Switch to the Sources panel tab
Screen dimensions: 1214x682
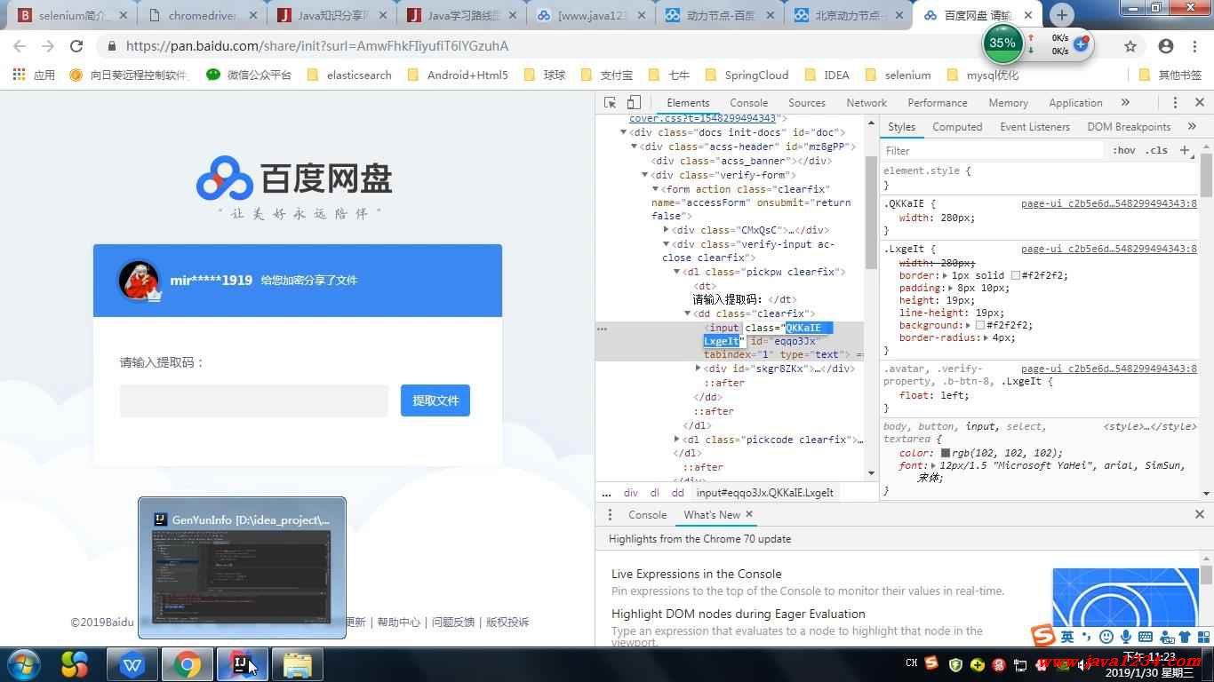coord(807,103)
